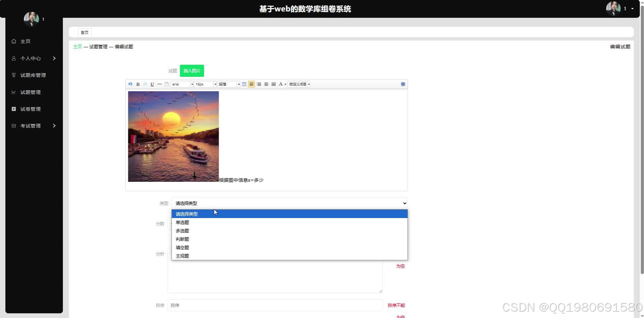Open 试题库管理 in the sidebar
644x318 pixels.
[33, 75]
